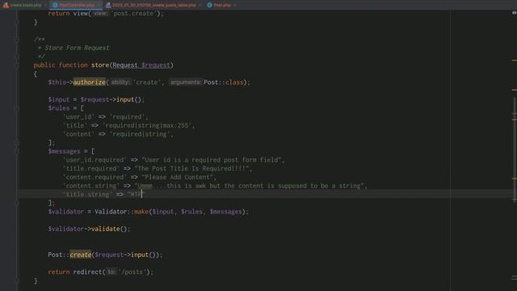Click the $request parameter in store signature
The height and width of the screenshot is (291, 517).
click(155, 65)
